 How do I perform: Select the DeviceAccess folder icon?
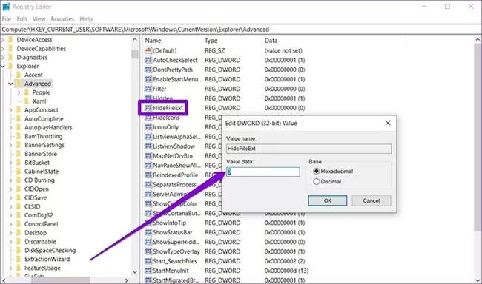click(11, 39)
